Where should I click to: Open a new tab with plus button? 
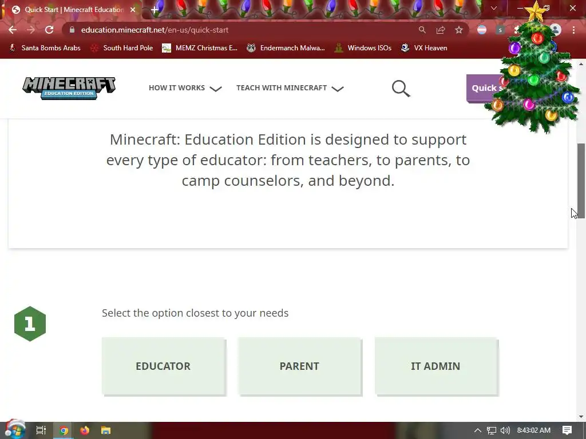pyautogui.click(x=155, y=10)
